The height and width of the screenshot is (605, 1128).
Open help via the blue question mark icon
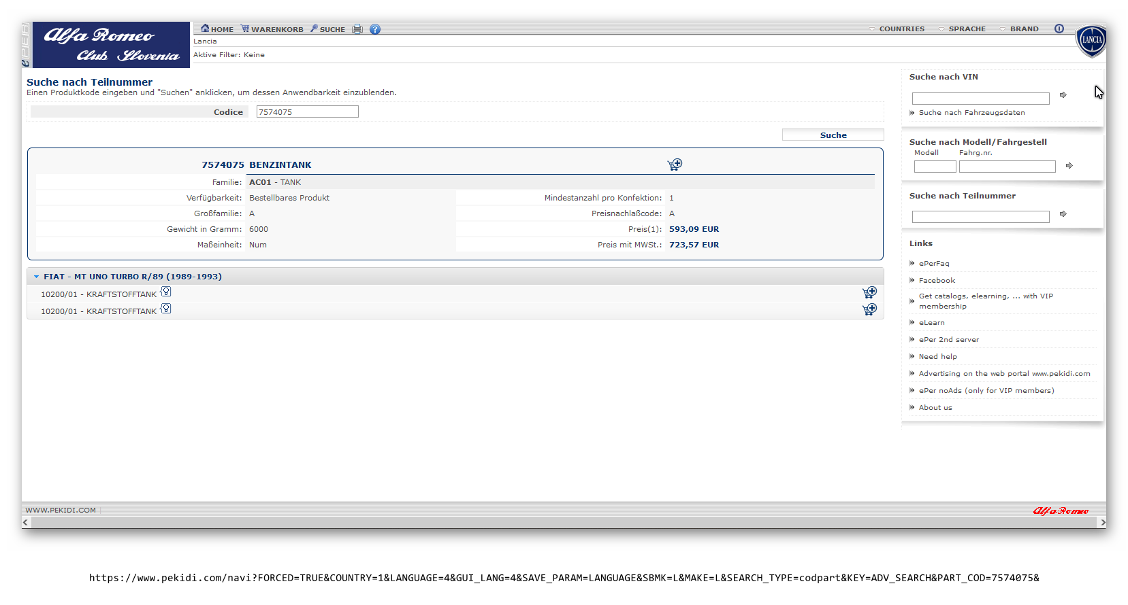click(x=375, y=29)
